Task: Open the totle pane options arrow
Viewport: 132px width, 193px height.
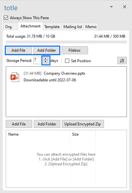Action: [x=111, y=7]
